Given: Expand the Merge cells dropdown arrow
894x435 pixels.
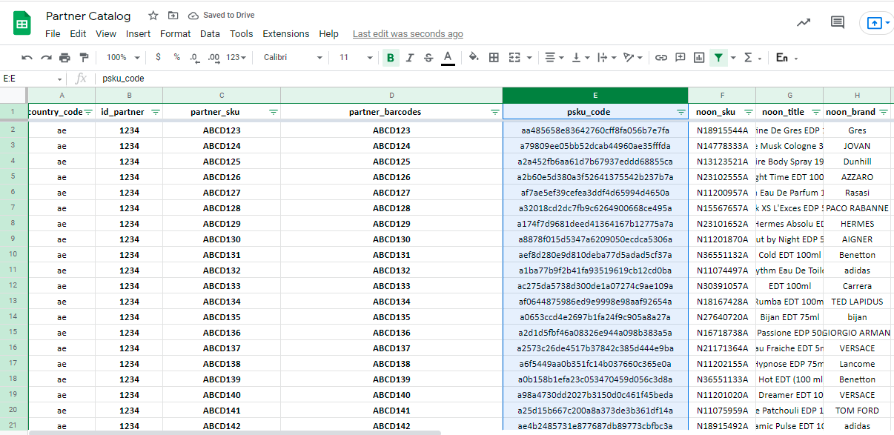Looking at the screenshot, I should coord(530,58).
